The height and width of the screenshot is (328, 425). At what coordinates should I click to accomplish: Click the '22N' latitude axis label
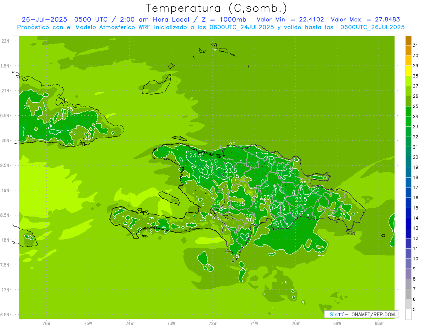(x=5, y=41)
